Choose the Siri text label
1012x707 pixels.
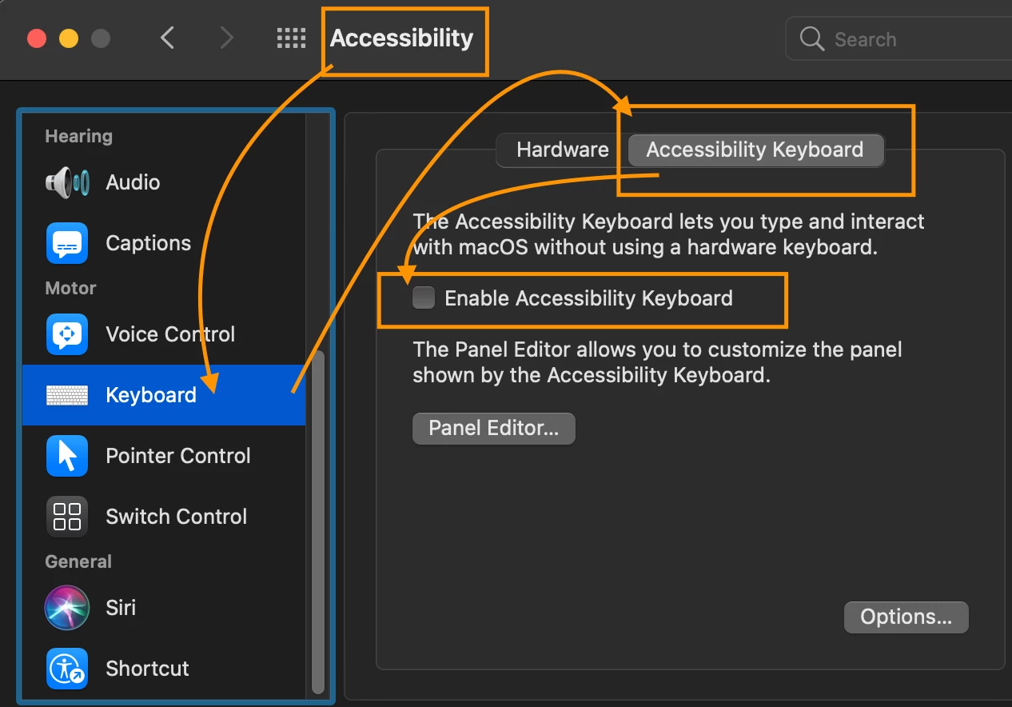coord(121,608)
